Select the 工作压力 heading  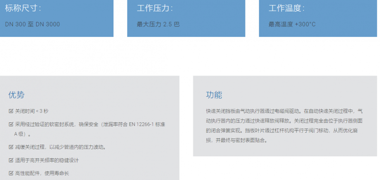(x=155, y=9)
